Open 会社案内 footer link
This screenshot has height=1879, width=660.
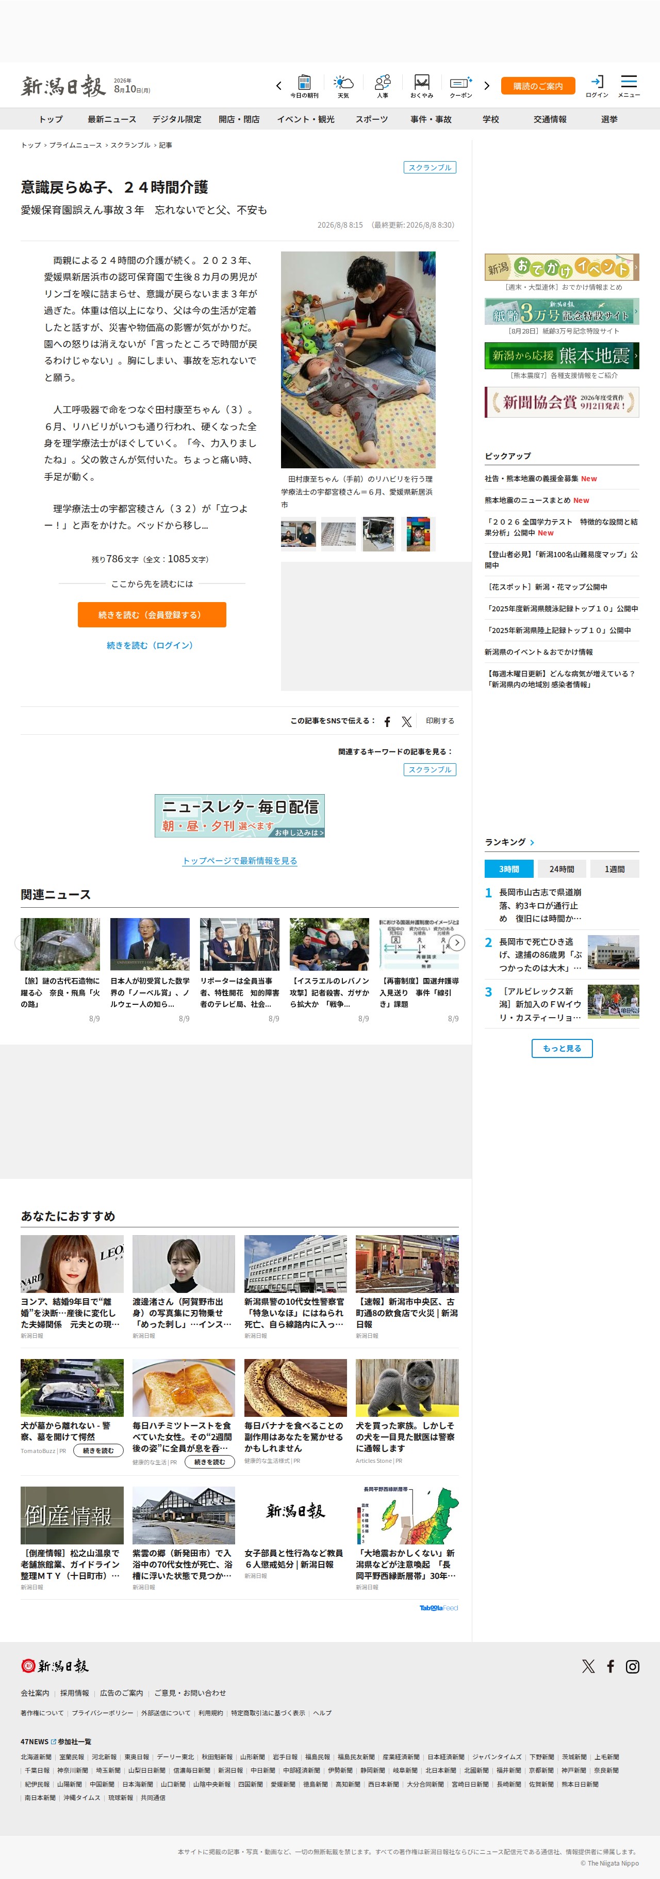(35, 1693)
